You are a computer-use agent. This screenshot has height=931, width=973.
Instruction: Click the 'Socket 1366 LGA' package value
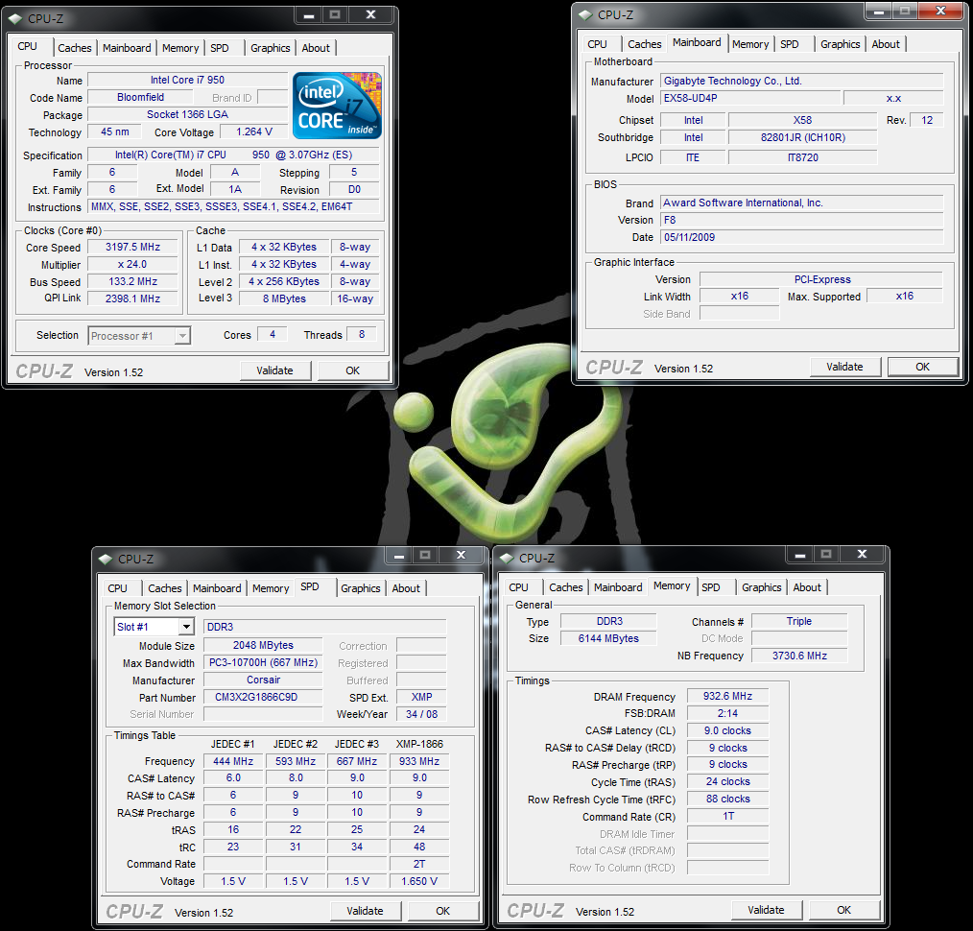[187, 114]
